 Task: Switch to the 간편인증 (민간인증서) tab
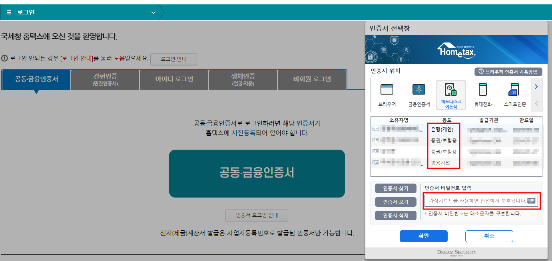[x=105, y=79]
